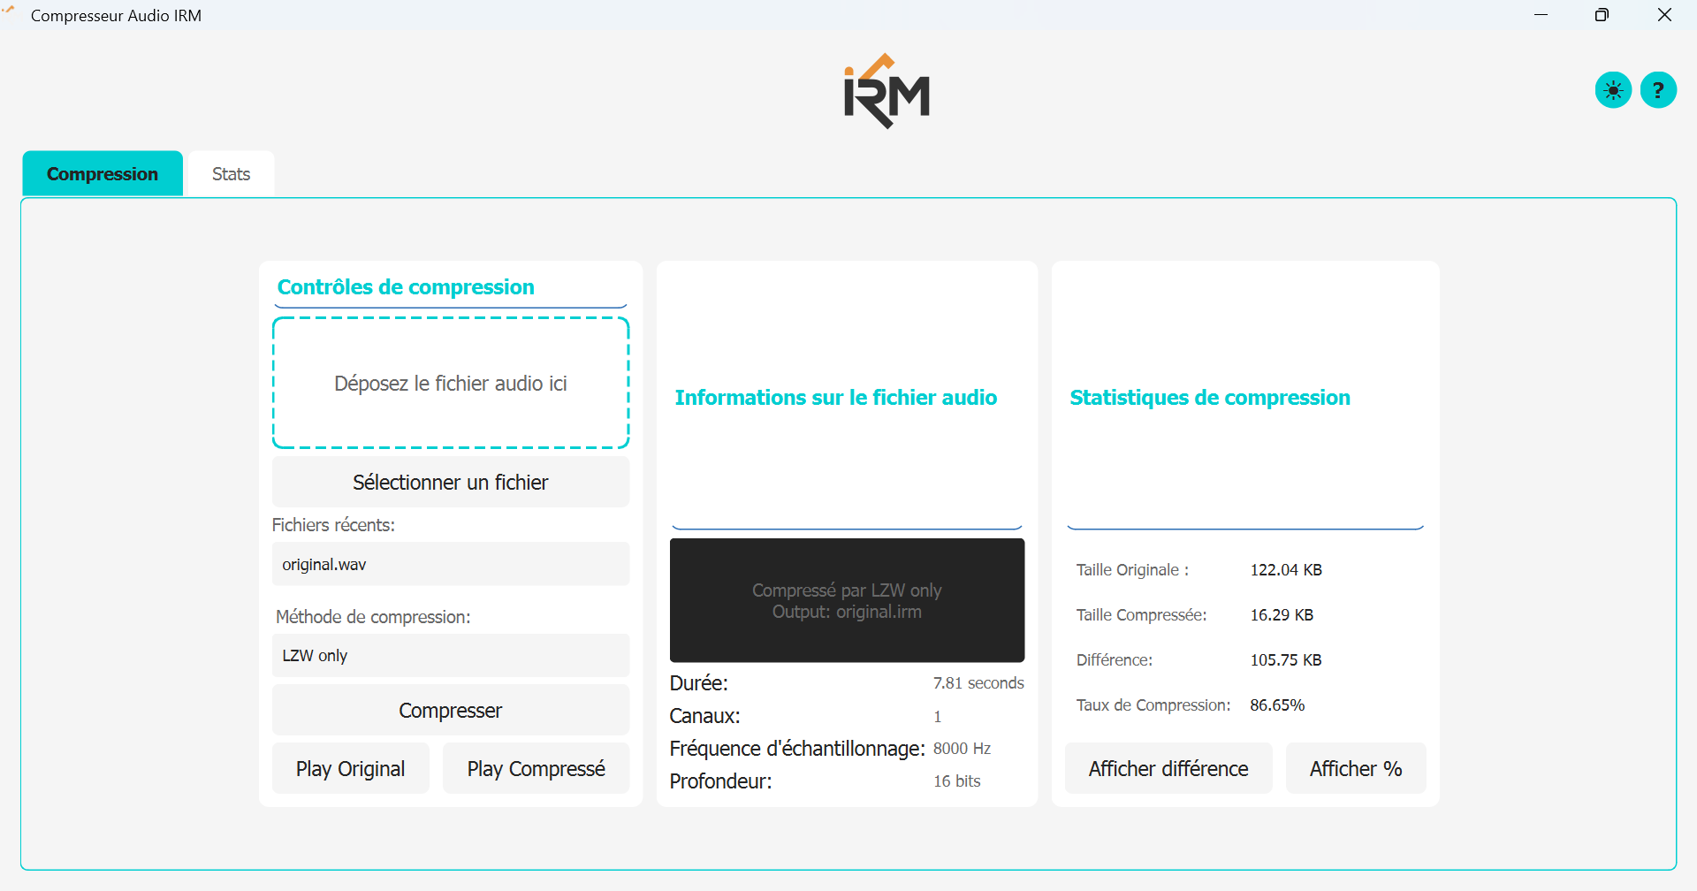This screenshot has height=891, width=1697.
Task: Open help with the question mark icon
Action: (1658, 90)
